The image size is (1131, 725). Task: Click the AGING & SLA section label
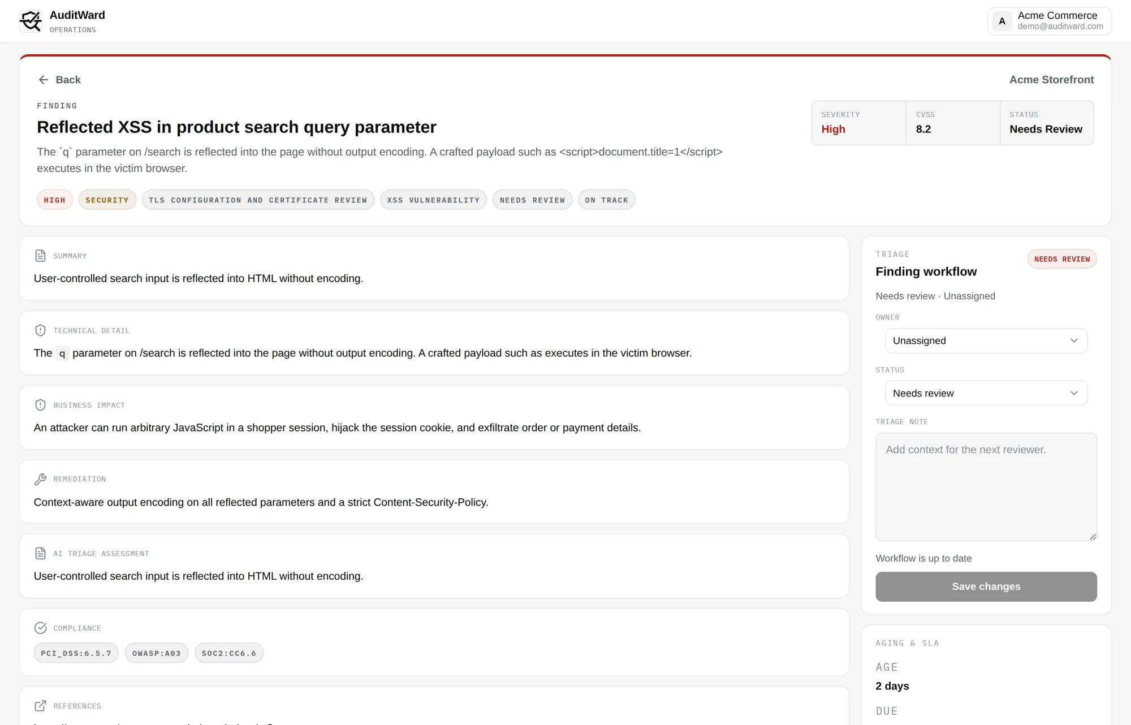coord(907,643)
